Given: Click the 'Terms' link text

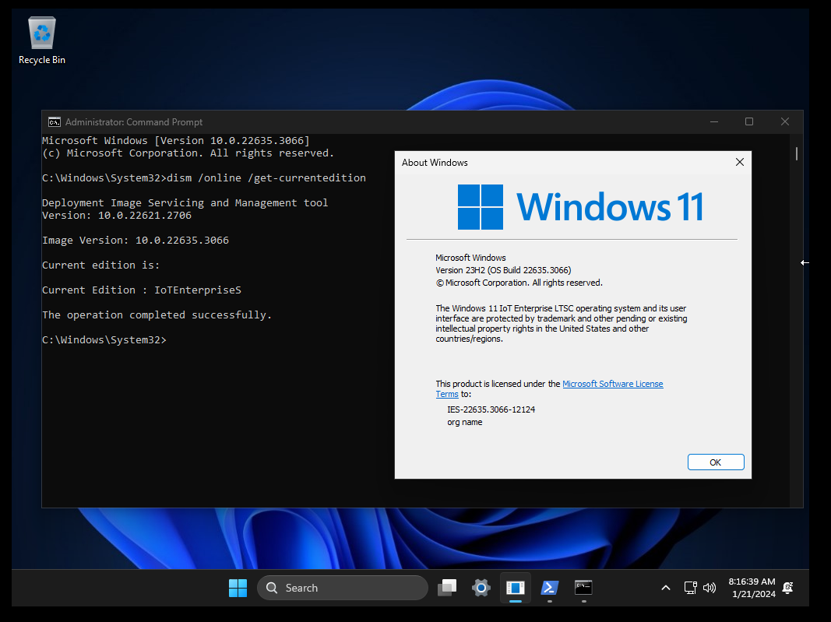Looking at the screenshot, I should point(447,394).
